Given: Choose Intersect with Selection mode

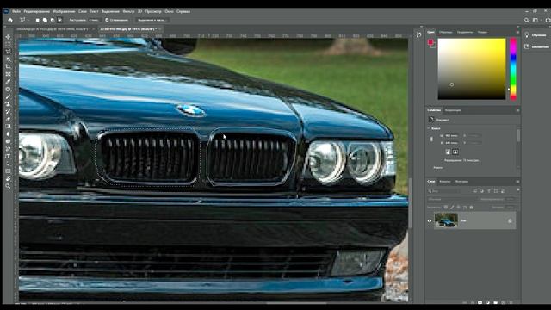Looking at the screenshot, I should pos(59,20).
